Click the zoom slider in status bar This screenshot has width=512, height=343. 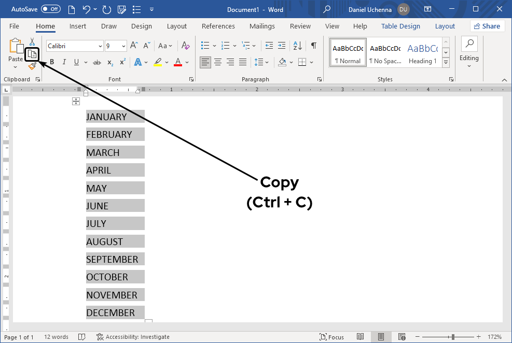click(x=453, y=337)
